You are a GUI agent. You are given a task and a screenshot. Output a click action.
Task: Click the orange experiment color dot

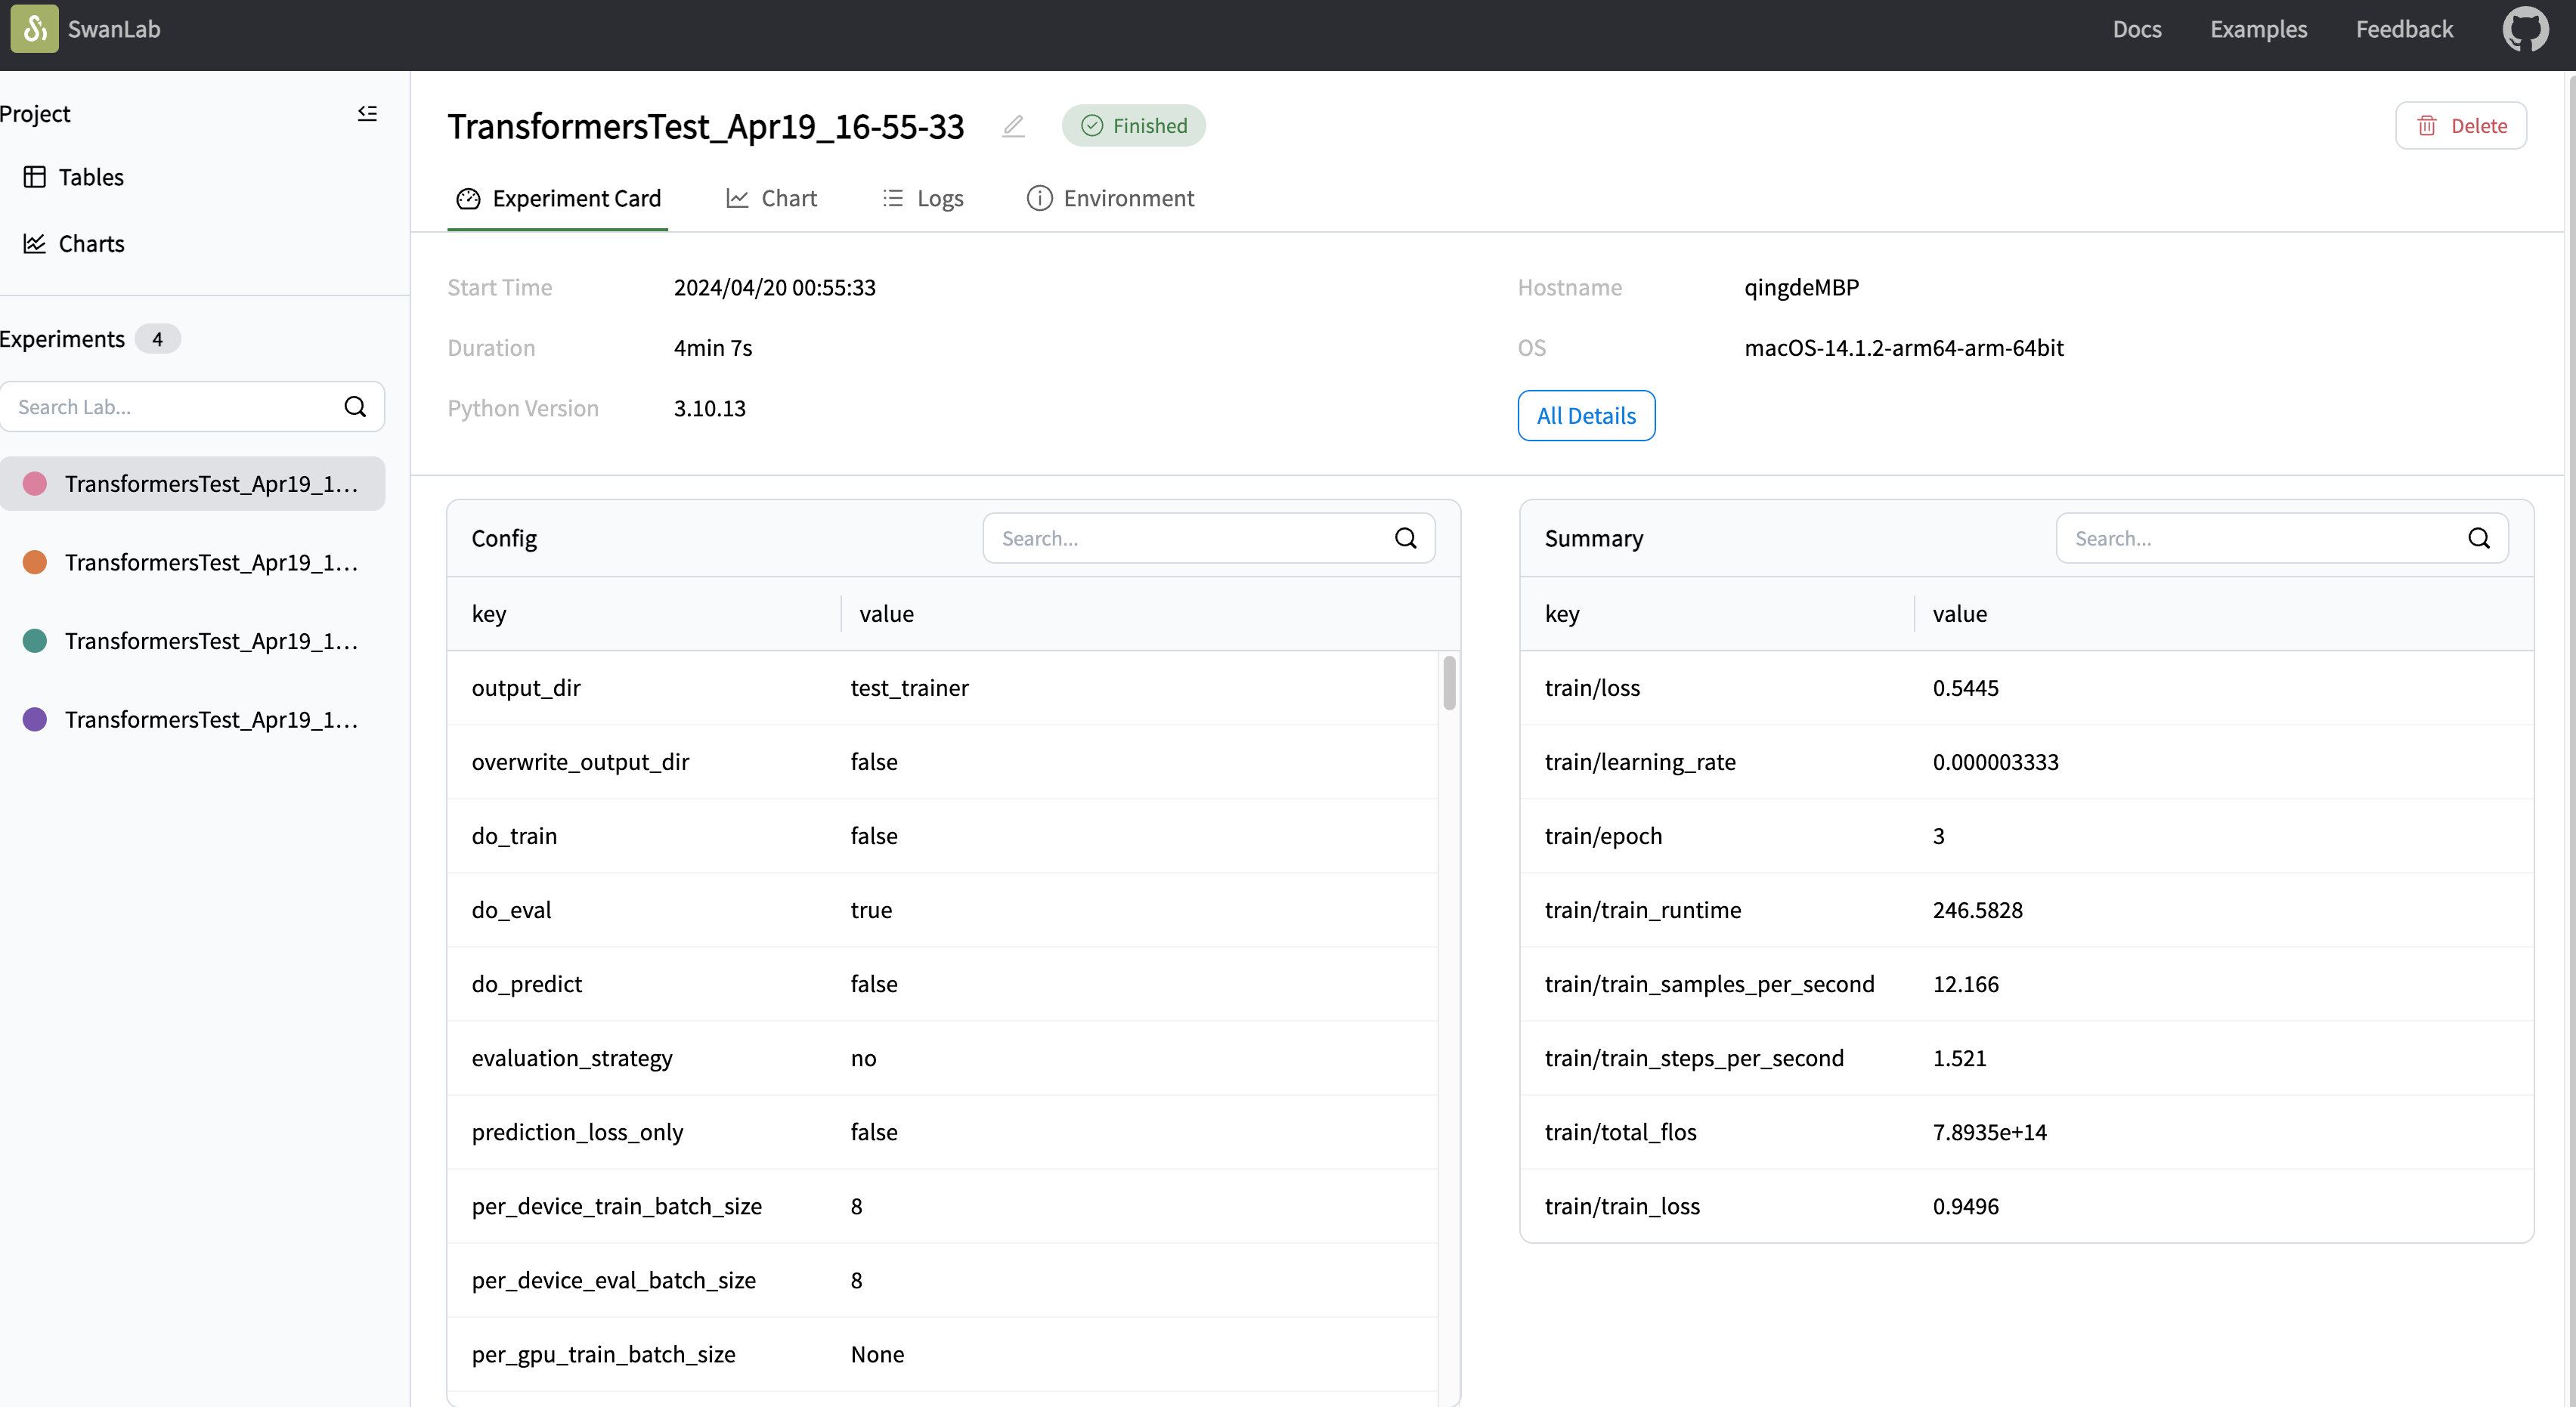click(x=35, y=563)
